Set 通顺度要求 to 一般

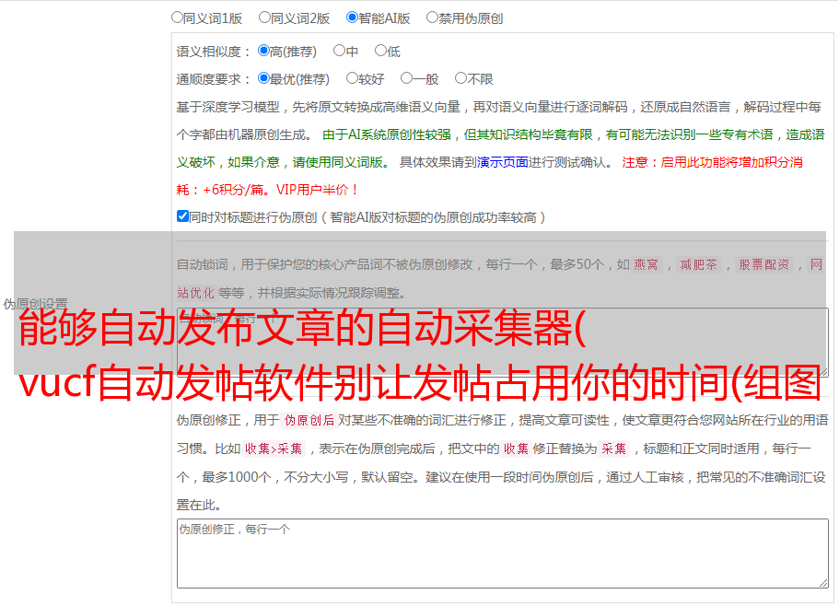(407, 78)
